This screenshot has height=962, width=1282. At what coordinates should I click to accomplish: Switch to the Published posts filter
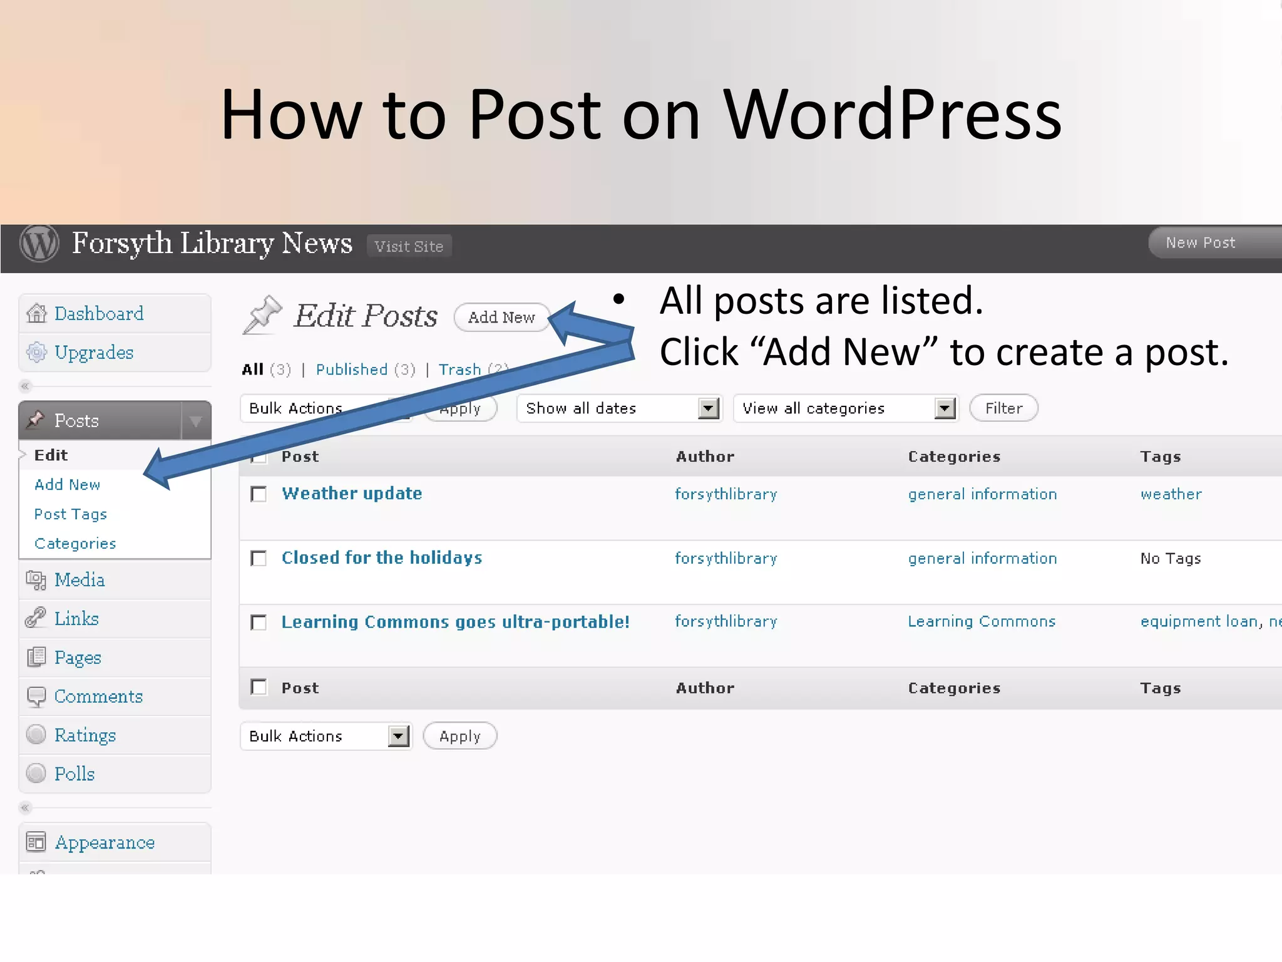point(352,370)
